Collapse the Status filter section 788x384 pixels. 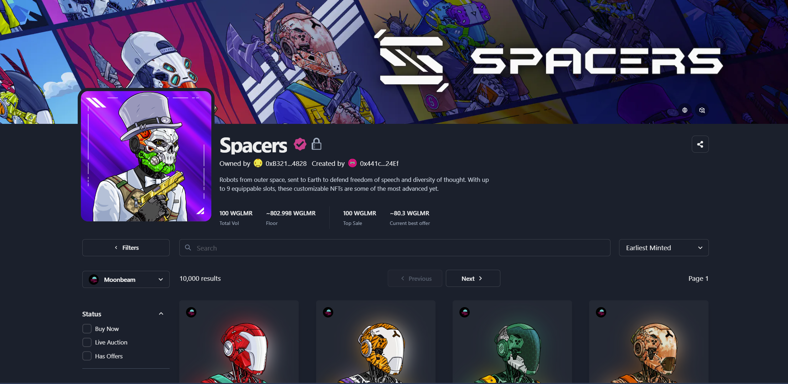[x=161, y=314]
